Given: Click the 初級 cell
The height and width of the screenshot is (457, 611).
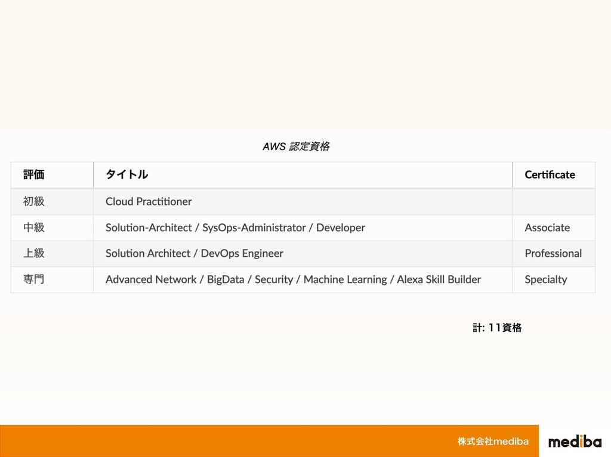Looking at the screenshot, I should (x=53, y=201).
